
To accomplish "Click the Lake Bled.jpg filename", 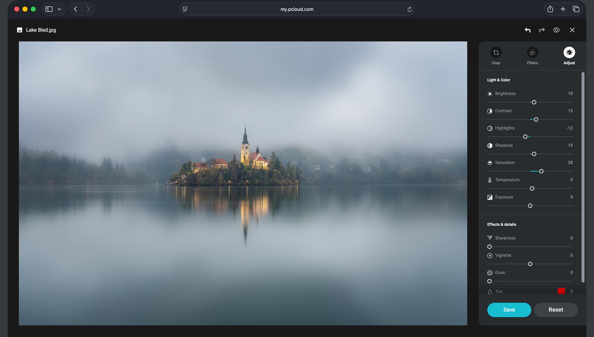I will tap(40, 30).
